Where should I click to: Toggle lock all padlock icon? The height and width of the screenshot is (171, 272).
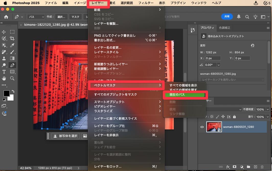pyautogui.click(x=234, y=117)
